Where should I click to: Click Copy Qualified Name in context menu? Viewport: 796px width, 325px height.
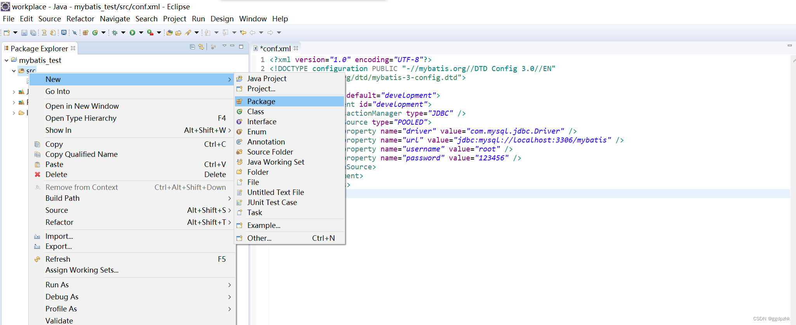pyautogui.click(x=132, y=154)
